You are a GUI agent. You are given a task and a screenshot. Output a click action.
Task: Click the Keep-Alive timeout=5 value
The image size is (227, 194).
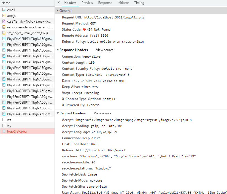[90, 87]
